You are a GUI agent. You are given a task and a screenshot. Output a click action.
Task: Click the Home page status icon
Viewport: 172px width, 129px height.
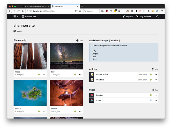click(151, 100)
